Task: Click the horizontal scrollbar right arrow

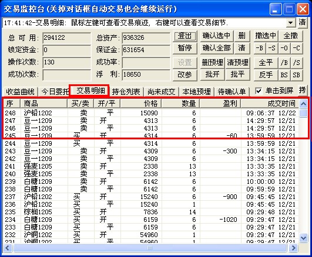Action: pyautogui.click(x=294, y=248)
